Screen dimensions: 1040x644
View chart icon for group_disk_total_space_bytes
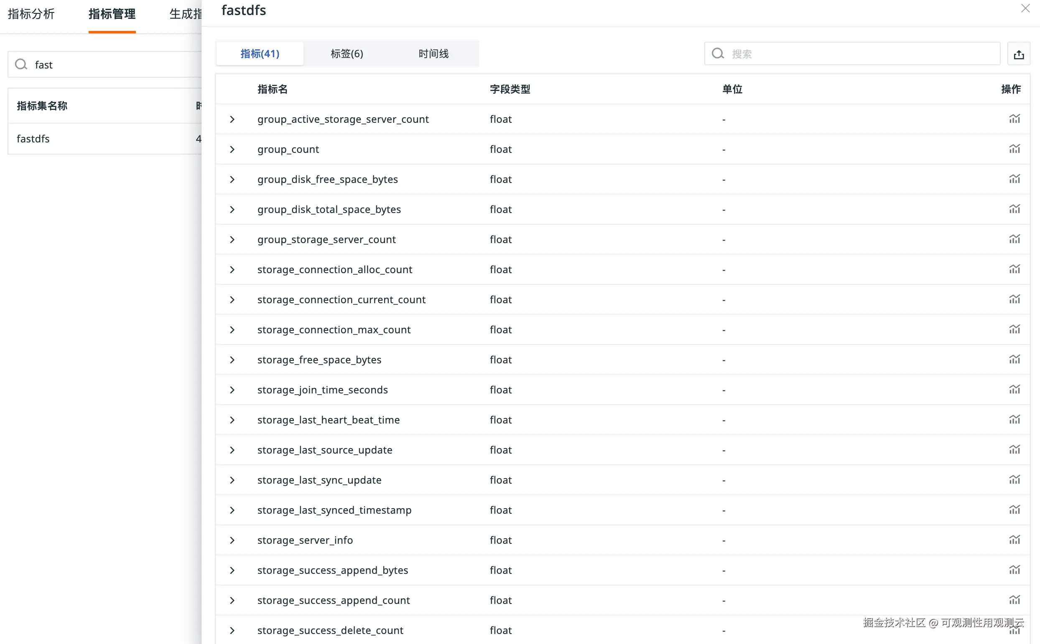1014,209
